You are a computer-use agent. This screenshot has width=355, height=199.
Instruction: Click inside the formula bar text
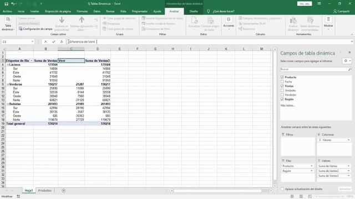tap(82, 42)
